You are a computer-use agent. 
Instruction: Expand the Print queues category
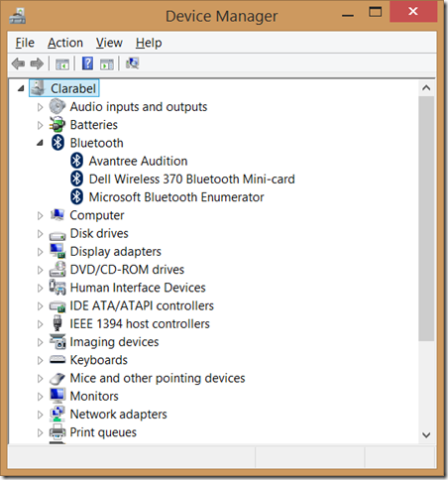point(40,432)
